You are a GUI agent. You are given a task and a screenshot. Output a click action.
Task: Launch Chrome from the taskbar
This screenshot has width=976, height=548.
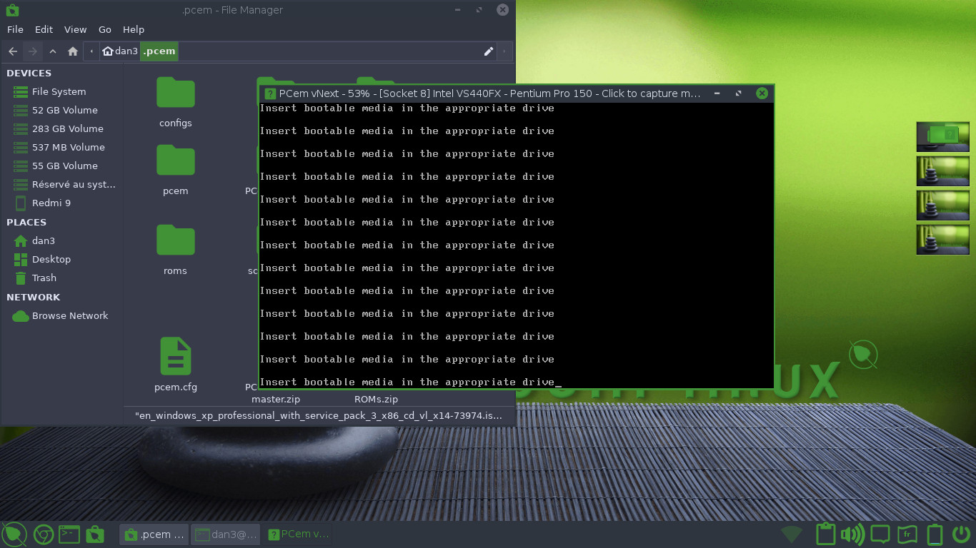tap(42, 533)
